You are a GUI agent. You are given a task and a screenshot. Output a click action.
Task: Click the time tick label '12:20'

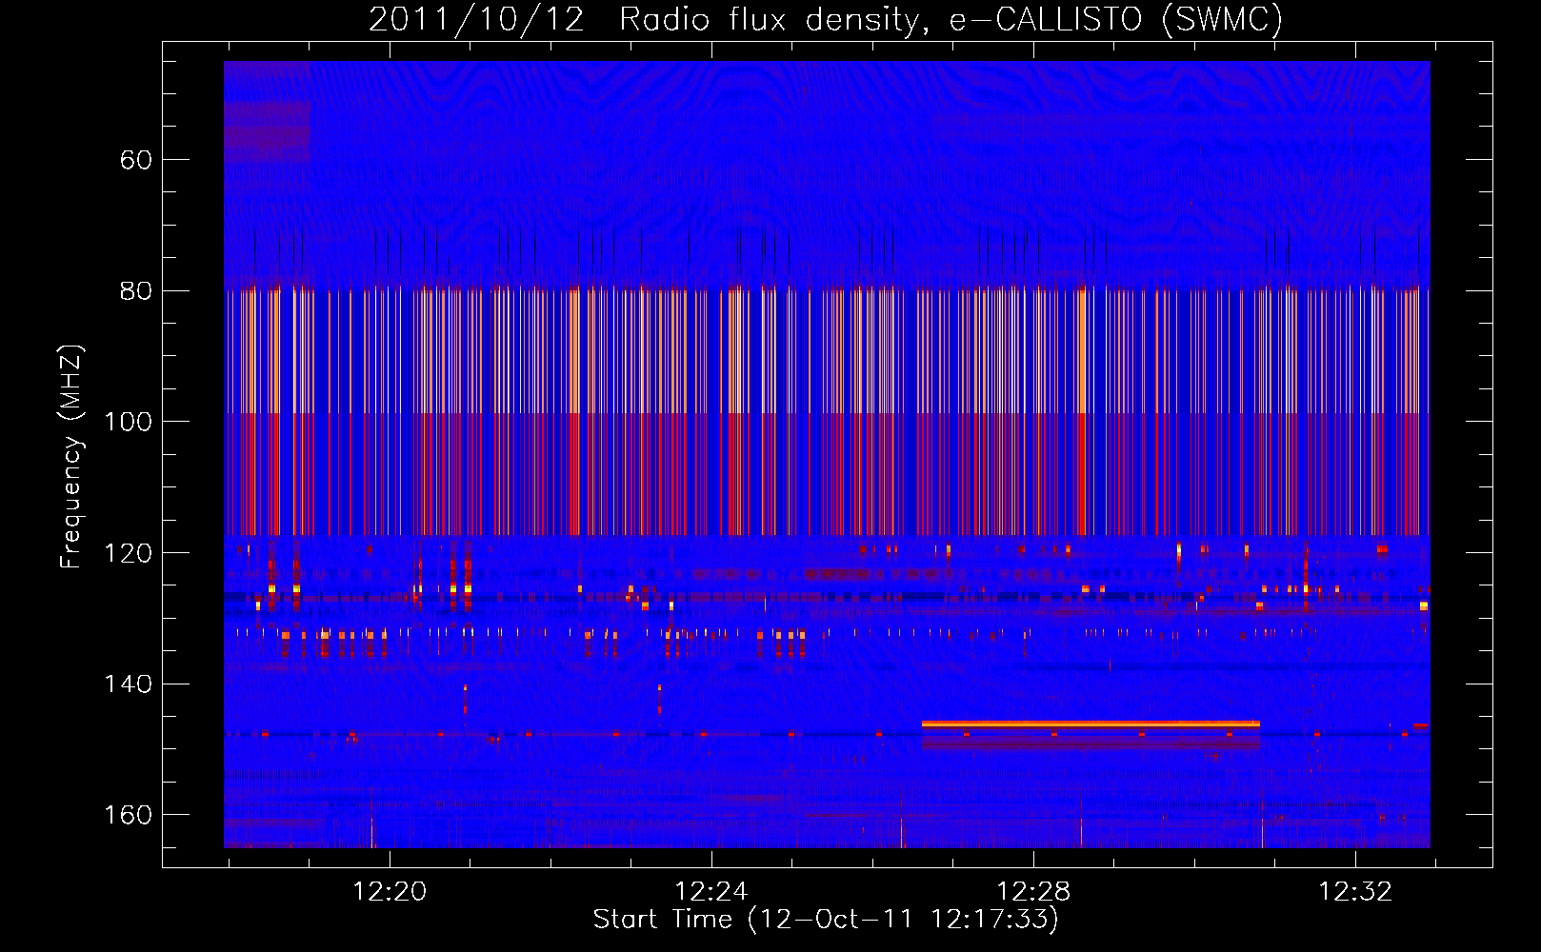tap(390, 892)
